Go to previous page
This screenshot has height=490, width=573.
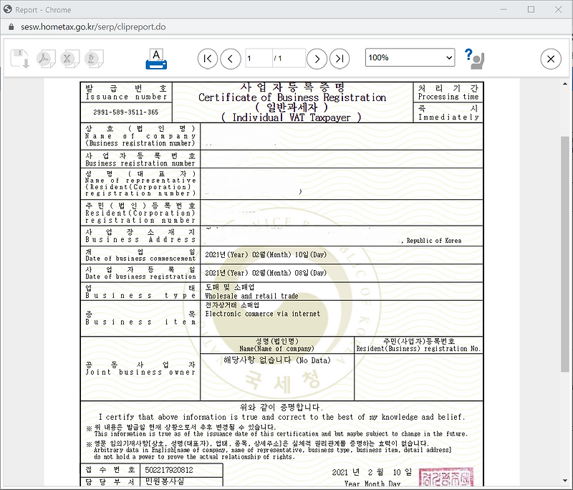coord(230,59)
